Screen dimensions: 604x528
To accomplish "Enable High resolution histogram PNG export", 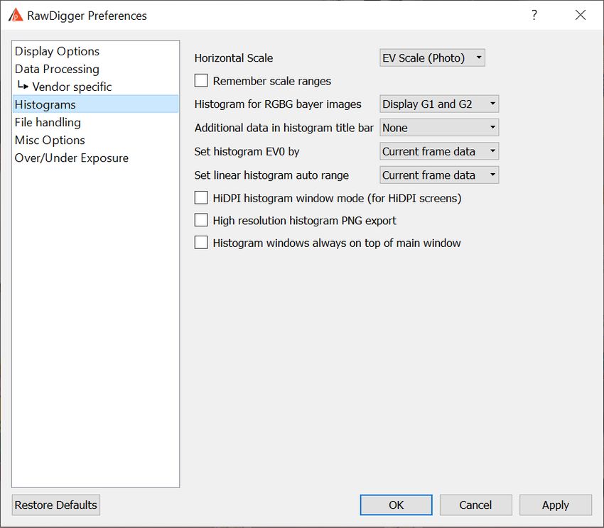I will point(201,220).
